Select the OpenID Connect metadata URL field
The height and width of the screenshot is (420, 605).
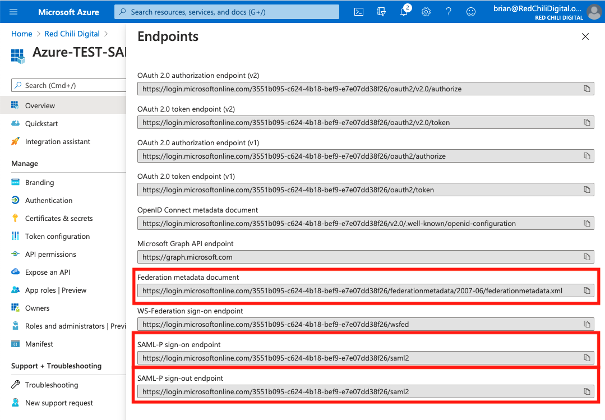tap(366, 224)
